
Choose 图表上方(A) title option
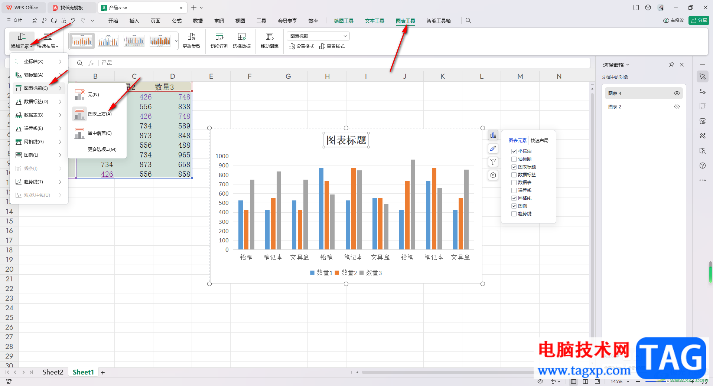click(x=97, y=114)
